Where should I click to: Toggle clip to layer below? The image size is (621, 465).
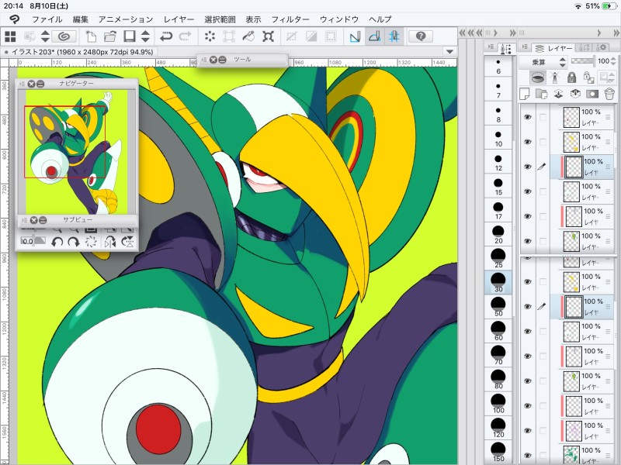[537, 77]
